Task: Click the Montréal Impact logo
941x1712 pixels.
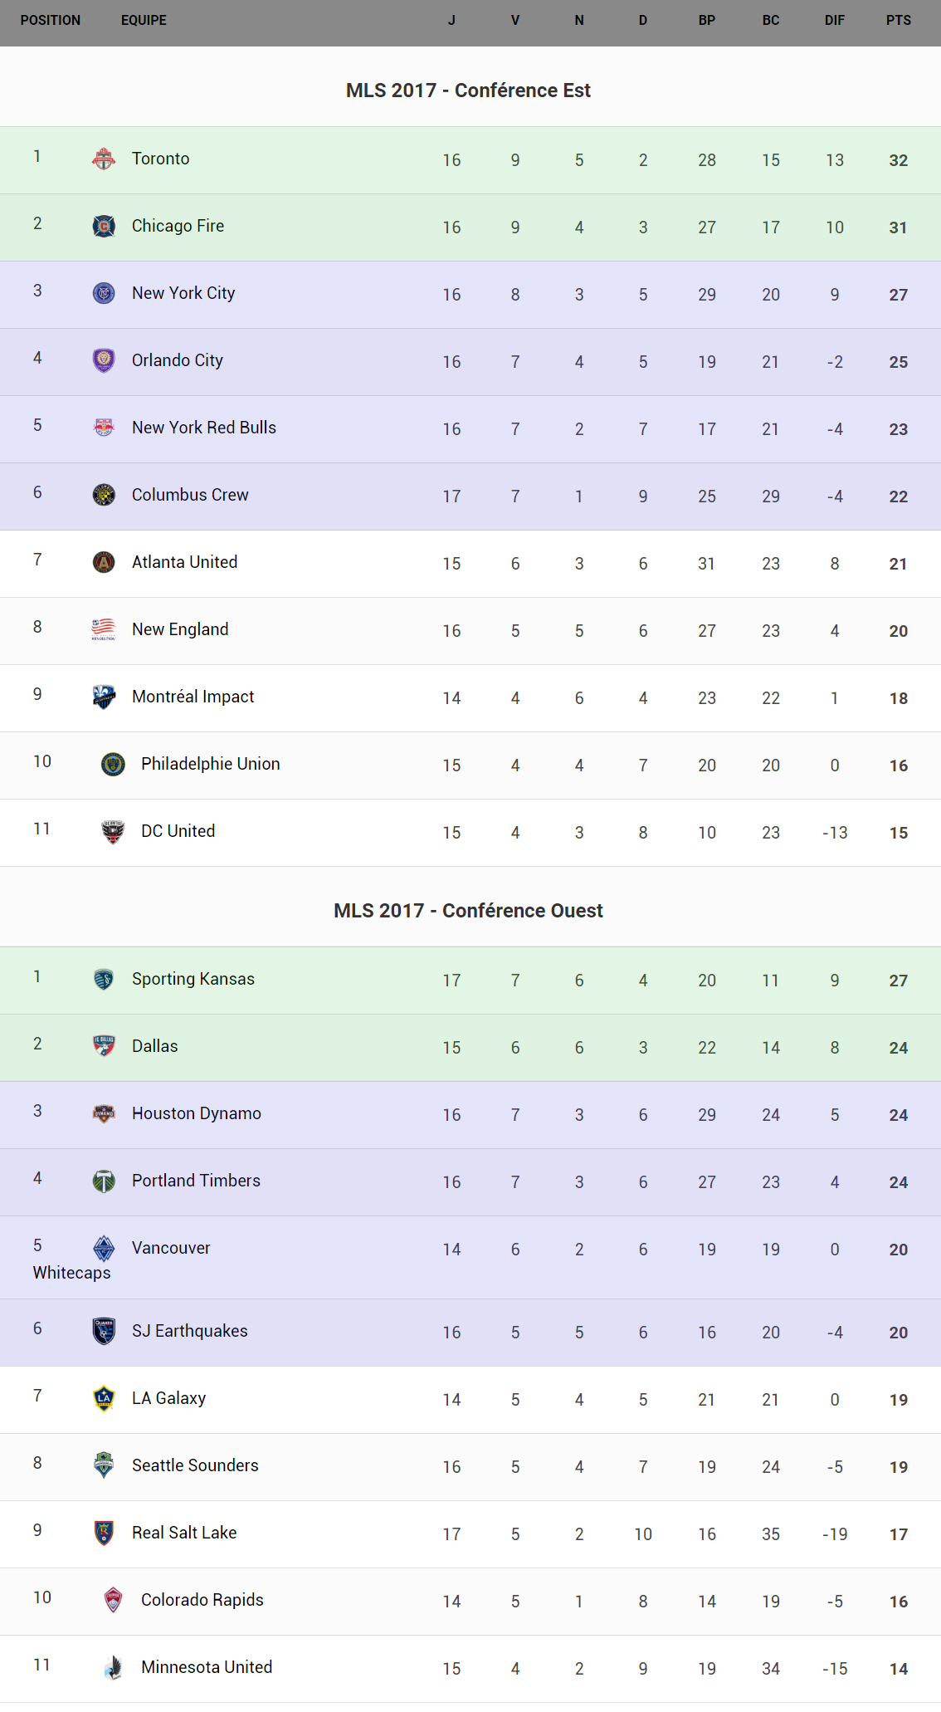Action: [x=104, y=697]
